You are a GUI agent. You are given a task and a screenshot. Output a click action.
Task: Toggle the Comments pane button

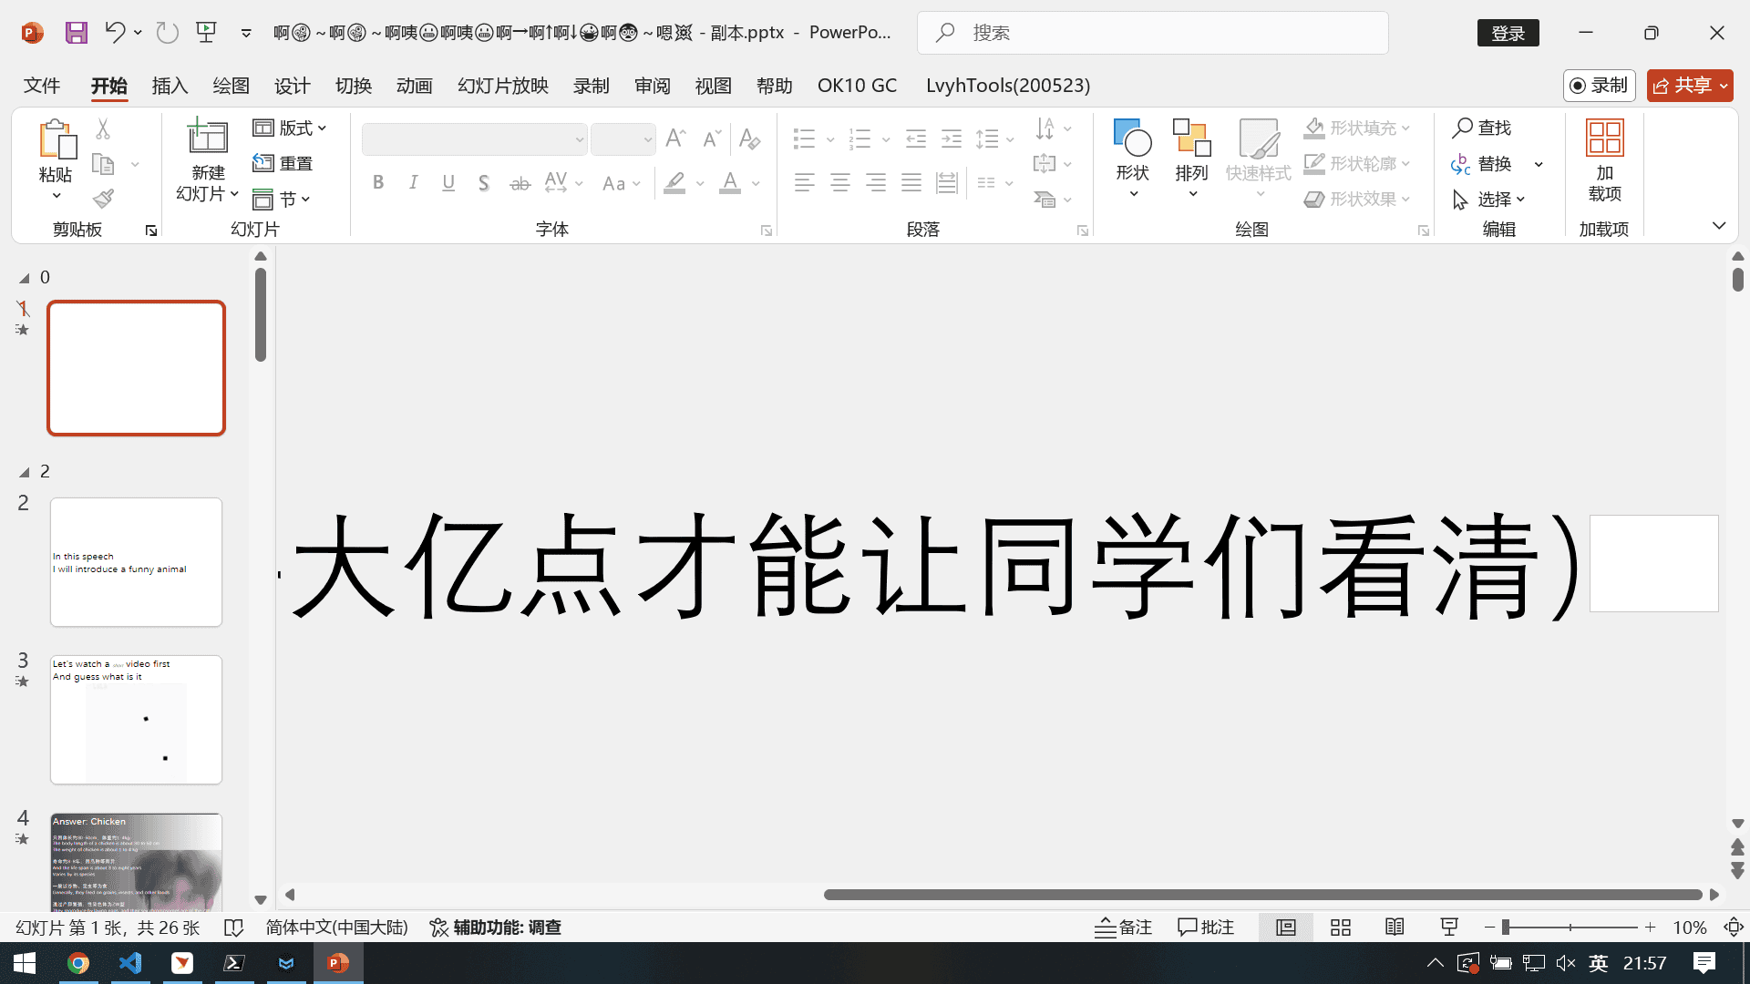tap(1206, 928)
